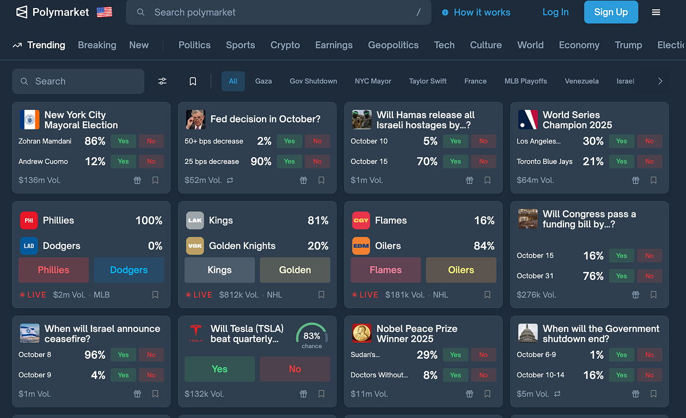Screen dimensions: 686x418
Task: Select the NYC Mayor topic chip
Action: (x=373, y=81)
